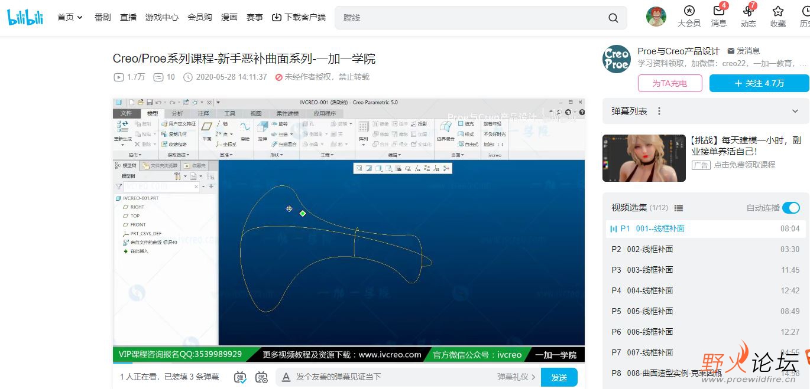This screenshot has height=389, width=810.
Task: Open uploader name Proe与Creo产品设计
Action: pyautogui.click(x=679, y=51)
